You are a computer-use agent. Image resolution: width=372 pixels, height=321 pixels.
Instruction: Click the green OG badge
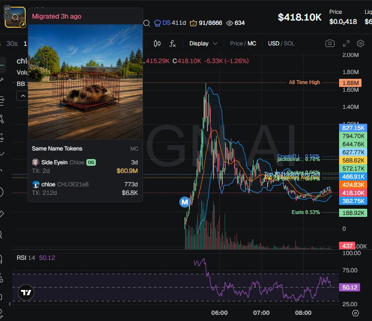point(91,162)
